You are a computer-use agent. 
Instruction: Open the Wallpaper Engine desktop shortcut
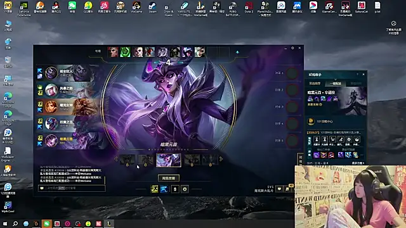(x=8, y=155)
